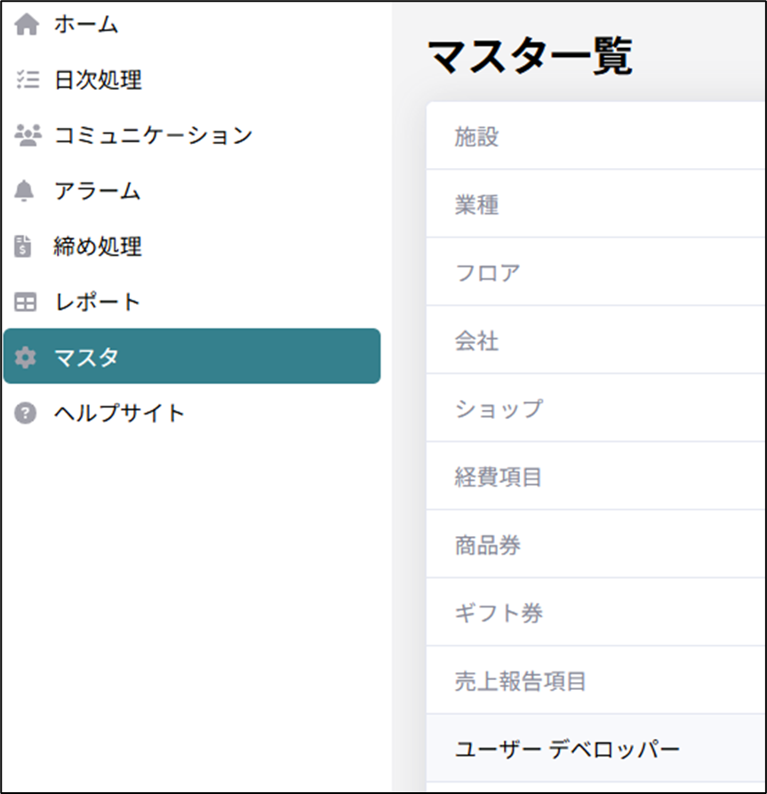The height and width of the screenshot is (794, 767).
Task: Open the ショップ master entry
Action: pyautogui.click(x=595, y=409)
